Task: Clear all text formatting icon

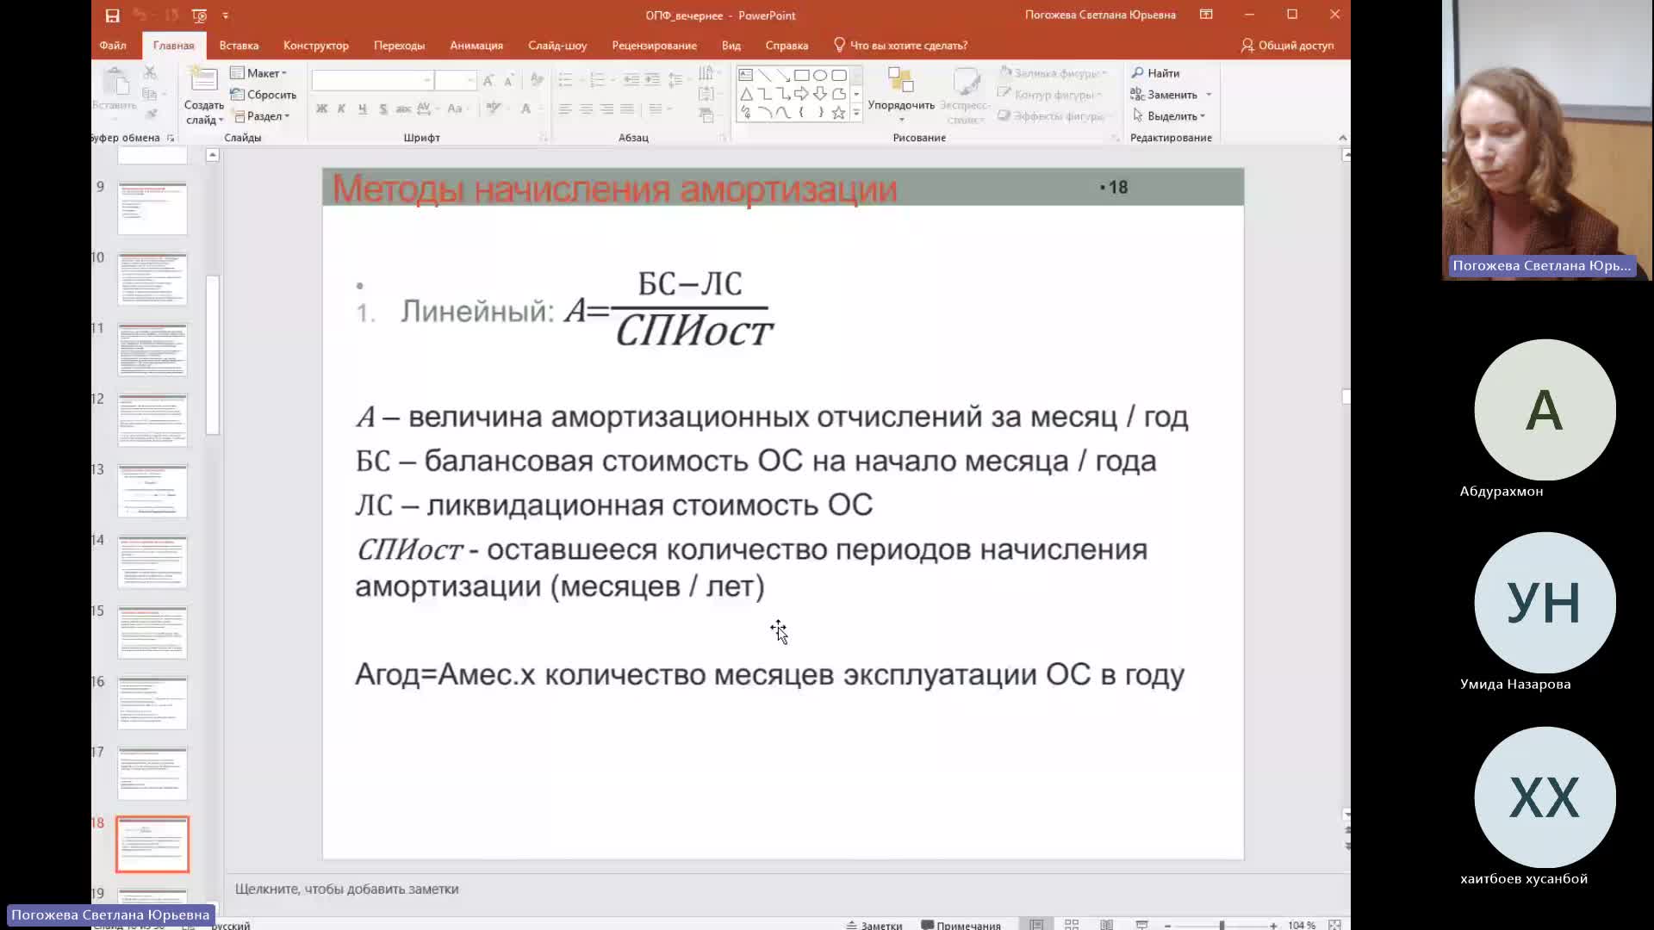Action: 537,80
